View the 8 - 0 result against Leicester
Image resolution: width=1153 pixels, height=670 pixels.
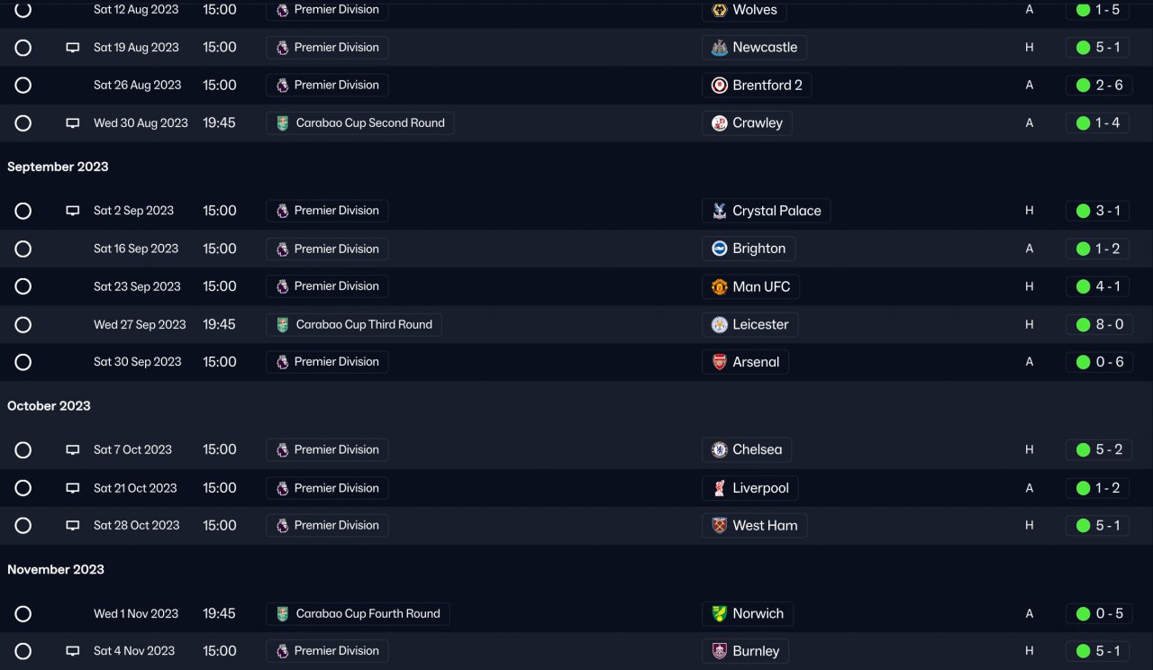[x=1109, y=324]
